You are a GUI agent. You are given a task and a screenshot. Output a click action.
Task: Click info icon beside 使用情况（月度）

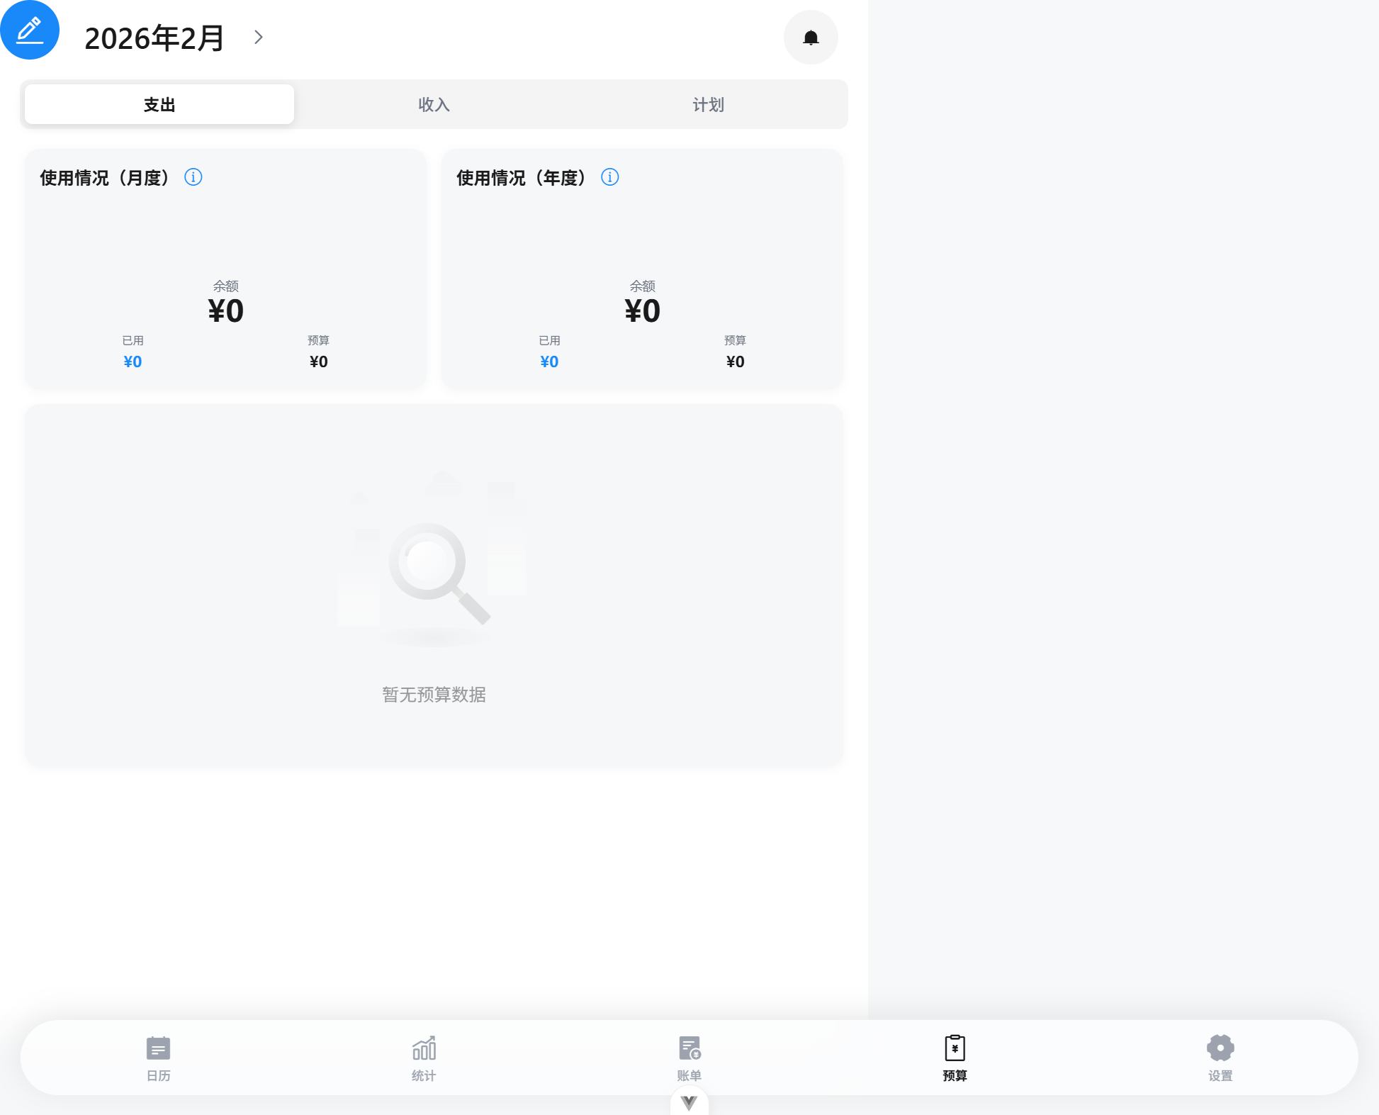pyautogui.click(x=193, y=177)
